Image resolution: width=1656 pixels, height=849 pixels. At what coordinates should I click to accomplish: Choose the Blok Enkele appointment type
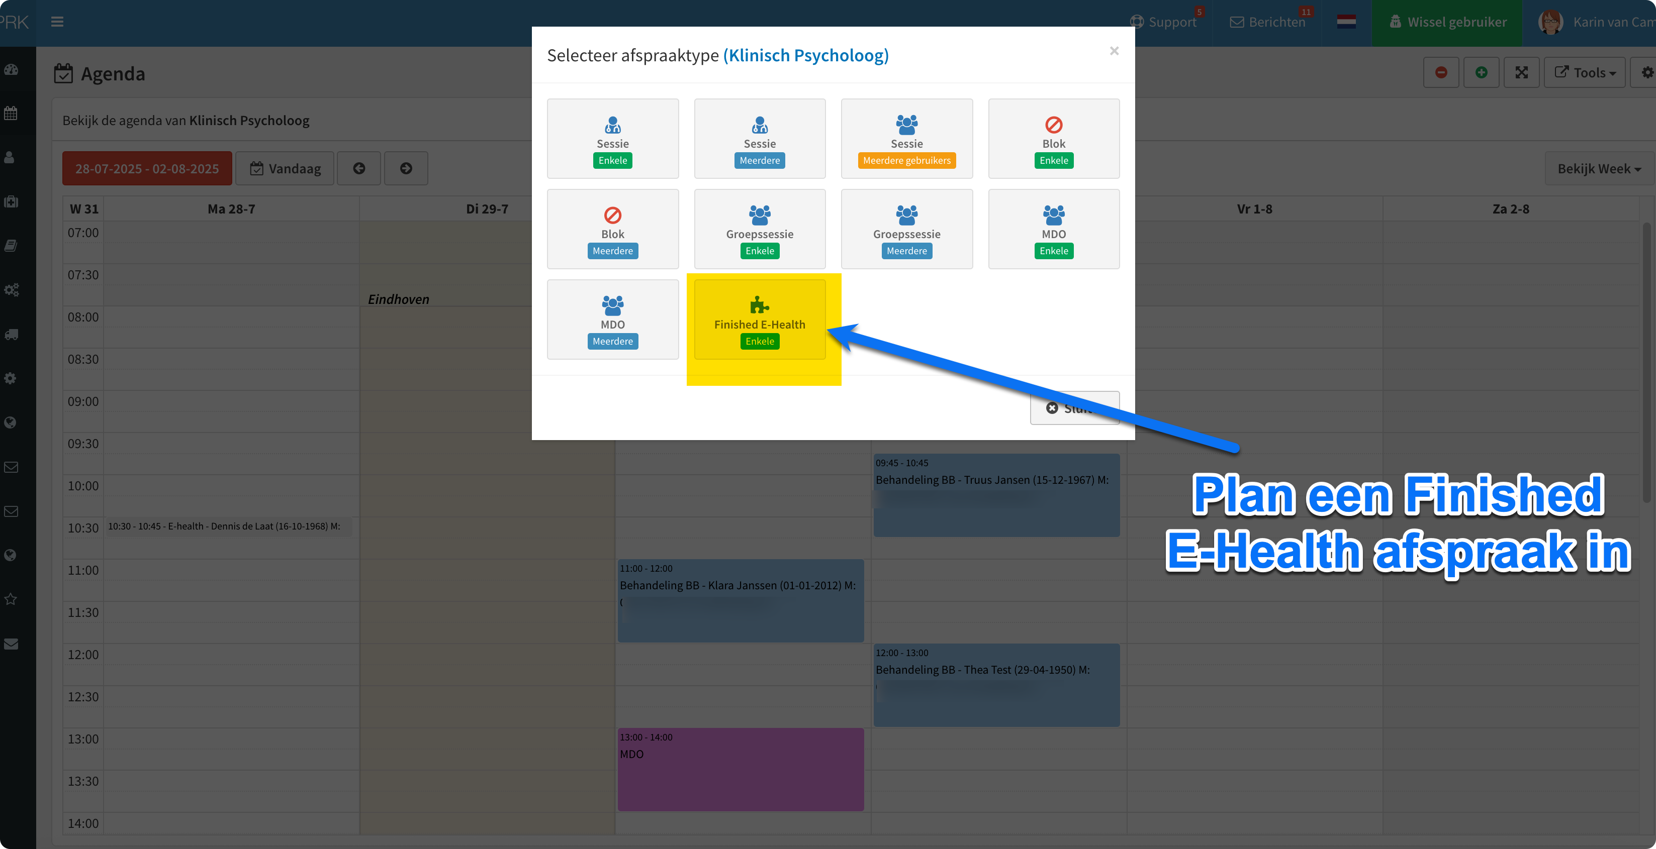click(1054, 139)
